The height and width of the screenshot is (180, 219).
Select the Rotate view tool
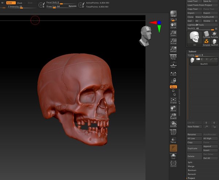pyautogui.click(x=173, y=124)
